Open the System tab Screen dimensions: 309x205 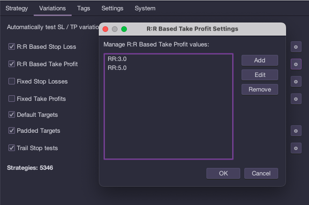point(145,8)
